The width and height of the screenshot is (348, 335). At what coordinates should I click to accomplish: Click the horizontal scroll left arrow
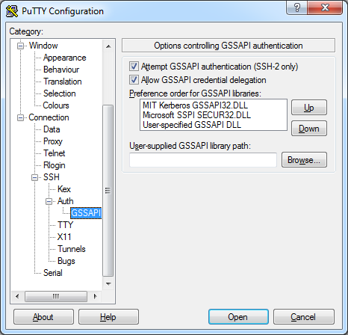(17, 296)
